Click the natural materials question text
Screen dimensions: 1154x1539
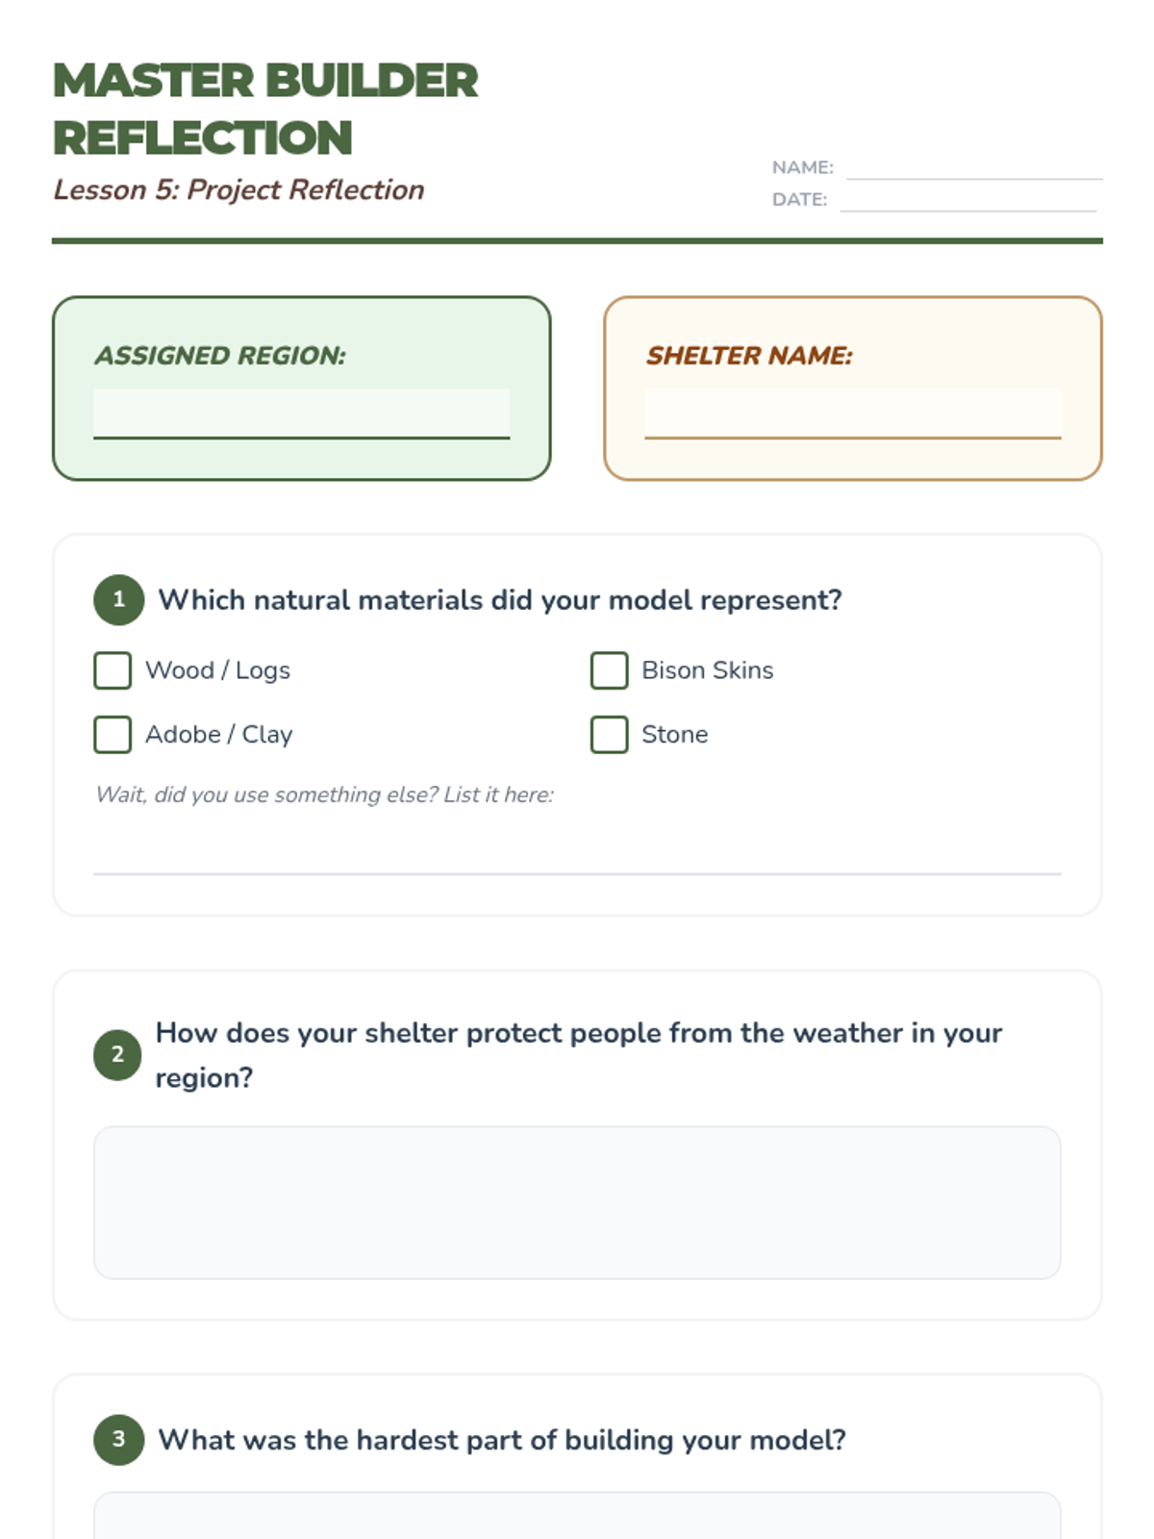click(500, 600)
